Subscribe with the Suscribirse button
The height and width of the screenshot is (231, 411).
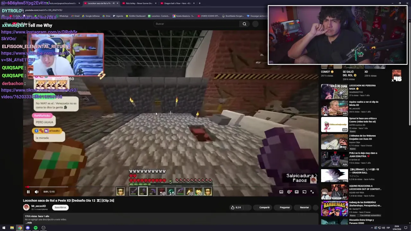(x=60, y=208)
